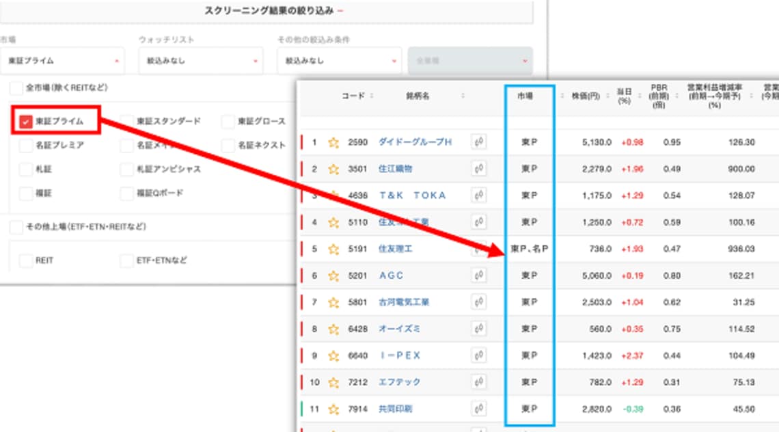This screenshot has width=779, height=432.
Task: Check 全市場(除くREITなど) checkbox
Action: [16, 88]
